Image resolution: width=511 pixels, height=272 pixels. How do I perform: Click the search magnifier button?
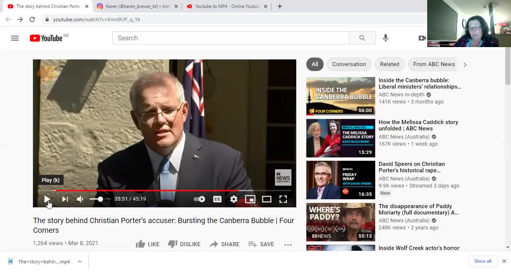(362, 38)
